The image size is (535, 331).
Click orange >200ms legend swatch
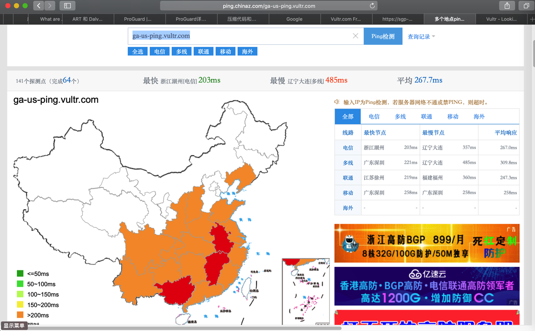[x=20, y=315]
